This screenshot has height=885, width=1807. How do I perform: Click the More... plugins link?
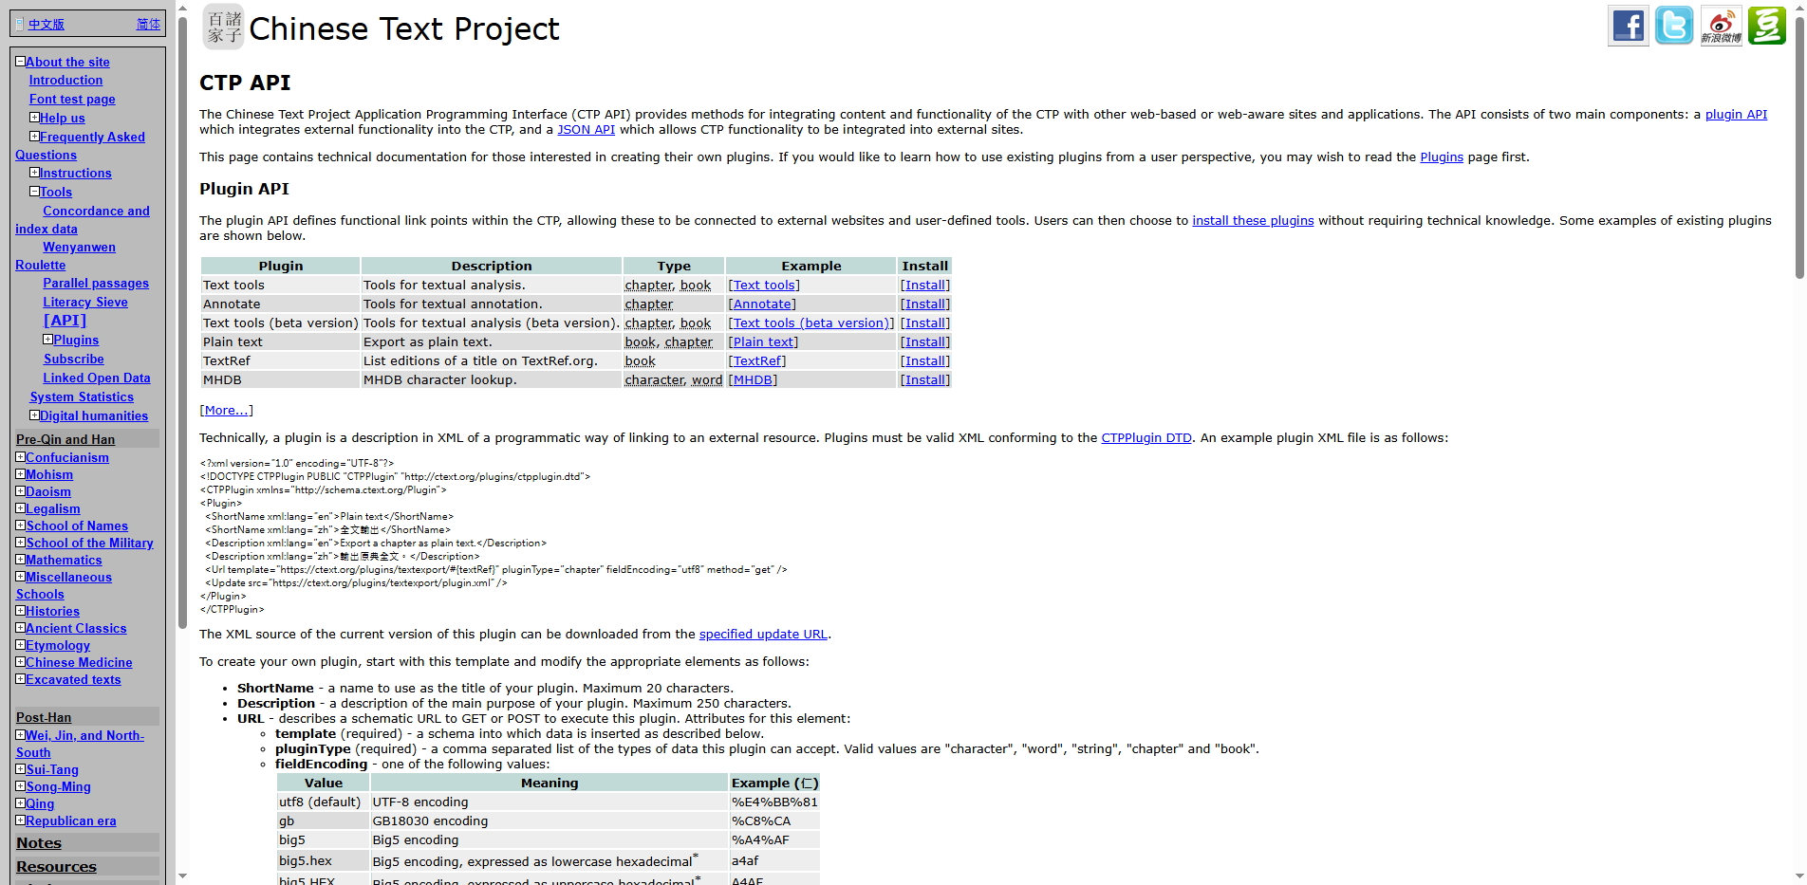click(x=225, y=410)
